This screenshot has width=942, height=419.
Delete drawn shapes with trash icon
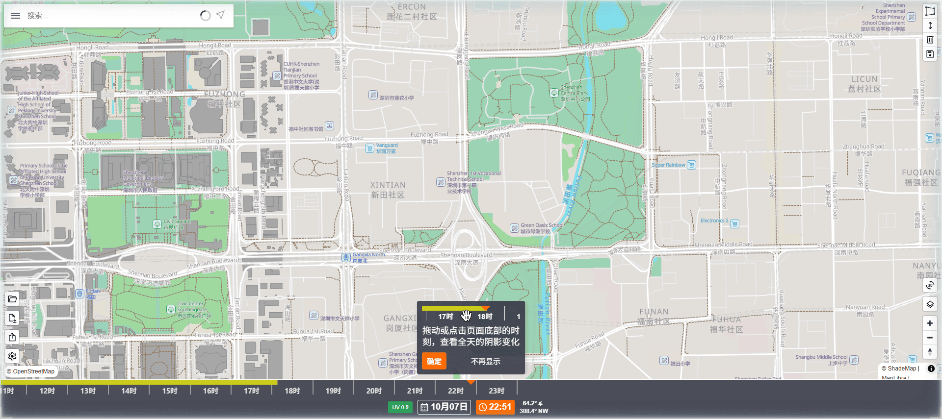[930, 40]
